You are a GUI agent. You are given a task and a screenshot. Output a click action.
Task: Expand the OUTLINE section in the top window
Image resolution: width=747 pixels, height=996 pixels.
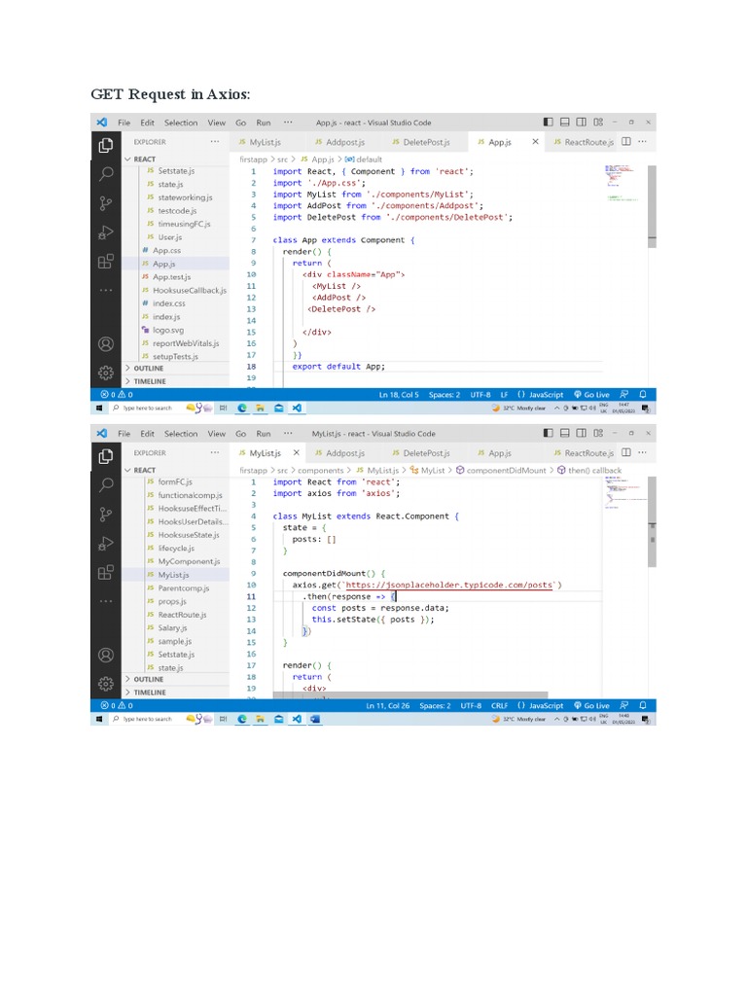148,369
